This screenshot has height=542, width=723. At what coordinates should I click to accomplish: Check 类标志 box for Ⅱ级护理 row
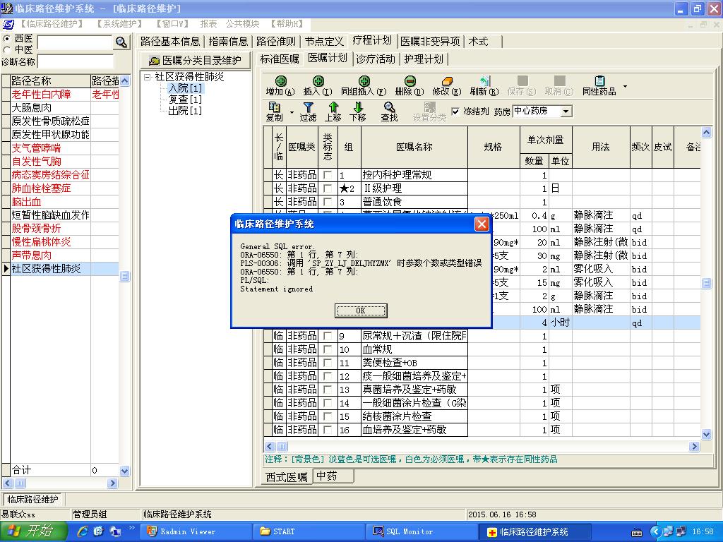[328, 188]
